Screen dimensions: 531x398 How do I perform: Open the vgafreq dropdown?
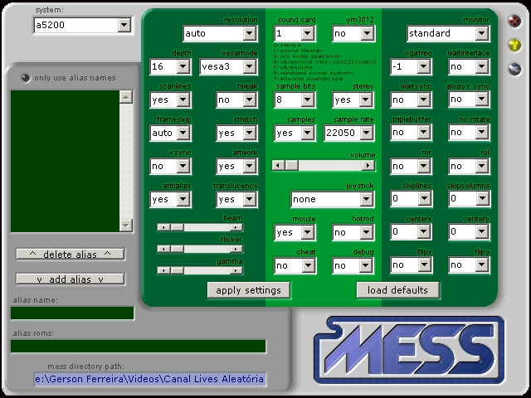coord(424,66)
